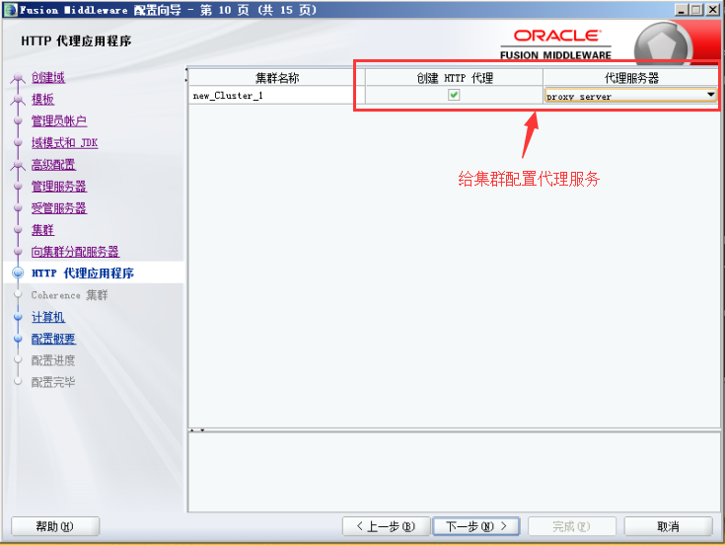Screen dimensions: 725x545
Task: Proceed with 下一步 button
Action: point(475,526)
